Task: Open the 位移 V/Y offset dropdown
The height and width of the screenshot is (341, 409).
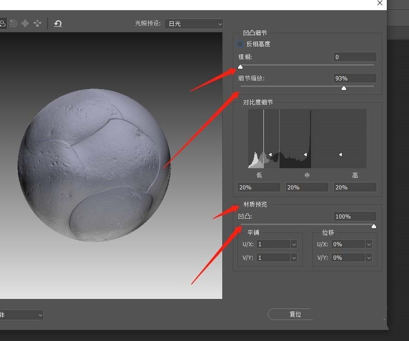Action: pyautogui.click(x=369, y=257)
